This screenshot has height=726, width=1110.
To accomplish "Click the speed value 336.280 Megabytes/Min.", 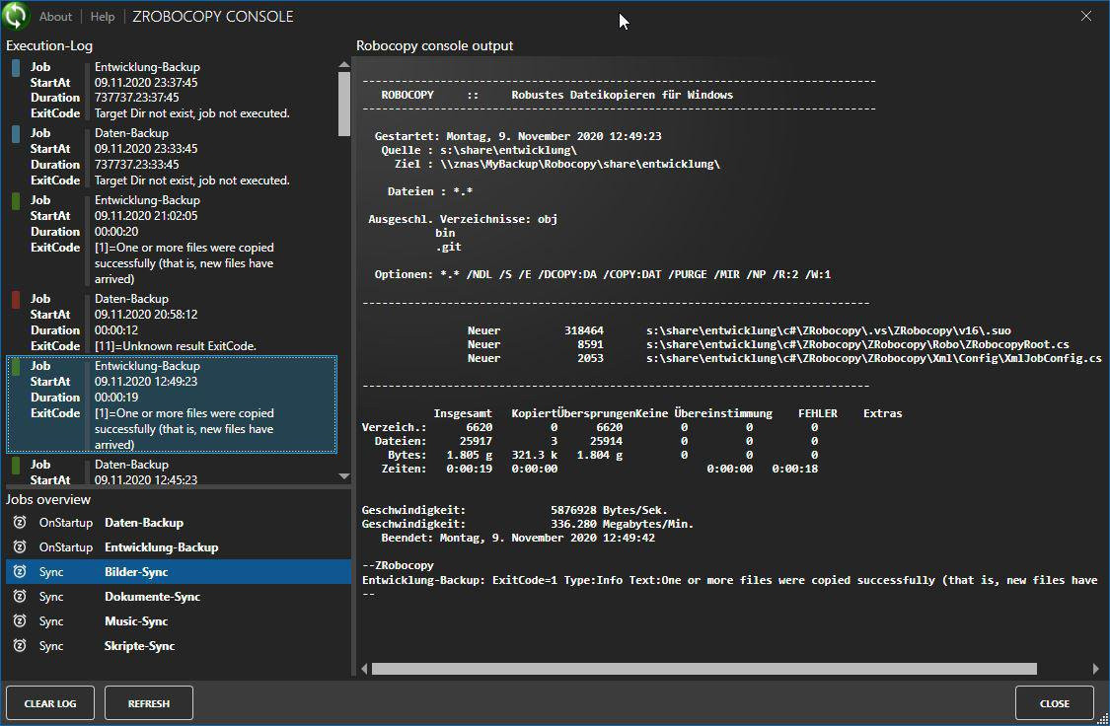I will pyautogui.click(x=623, y=525).
